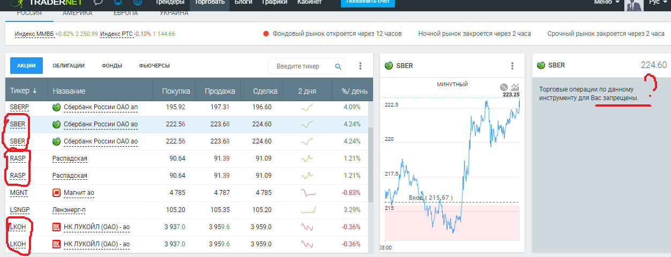The width and height of the screenshot is (671, 257).
Task: Open the chat bubble icon in top bar
Action: click(98, 2)
